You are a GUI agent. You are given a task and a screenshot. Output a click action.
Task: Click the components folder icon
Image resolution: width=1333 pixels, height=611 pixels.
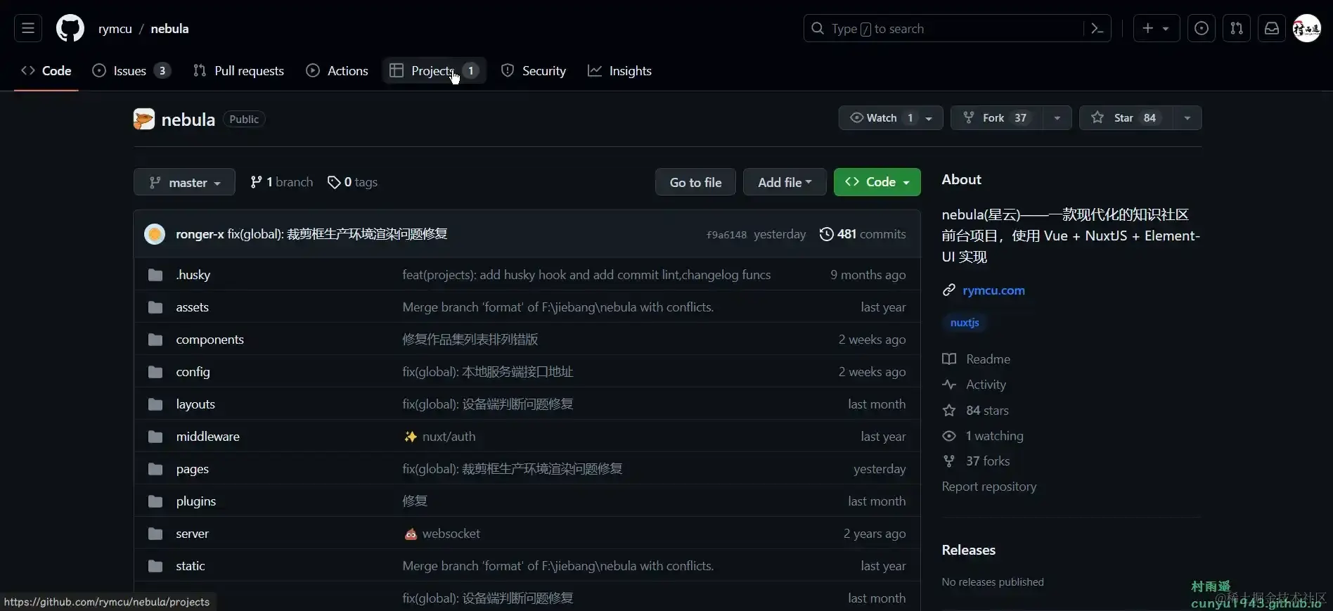tap(155, 340)
